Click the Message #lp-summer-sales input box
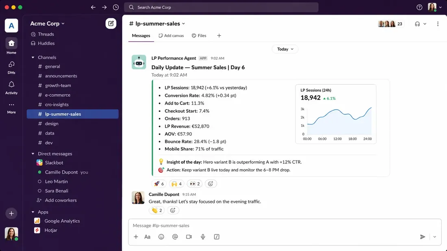This screenshot has height=251, width=447. 284,225
